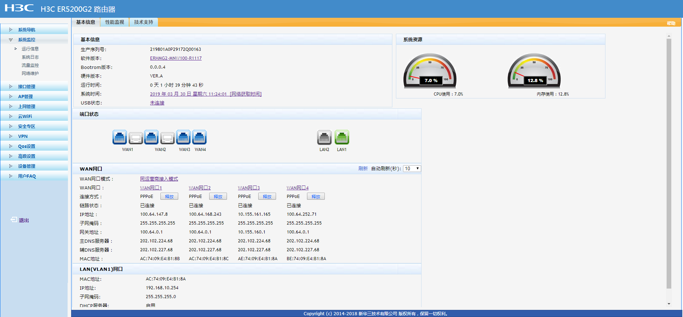Image resolution: width=683 pixels, height=317 pixels.
Task: Open the WAN网口2 link
Action: [x=200, y=188]
